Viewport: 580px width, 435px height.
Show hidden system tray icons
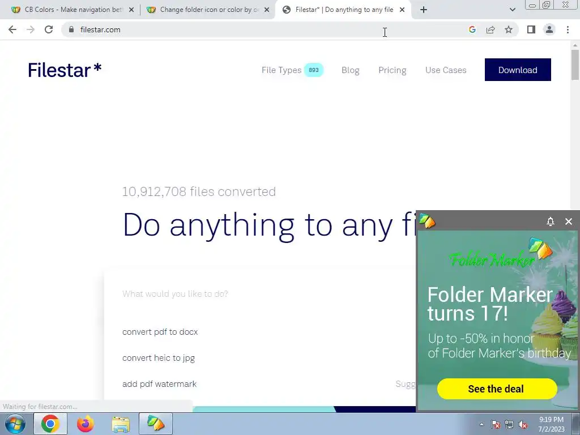tap(481, 424)
